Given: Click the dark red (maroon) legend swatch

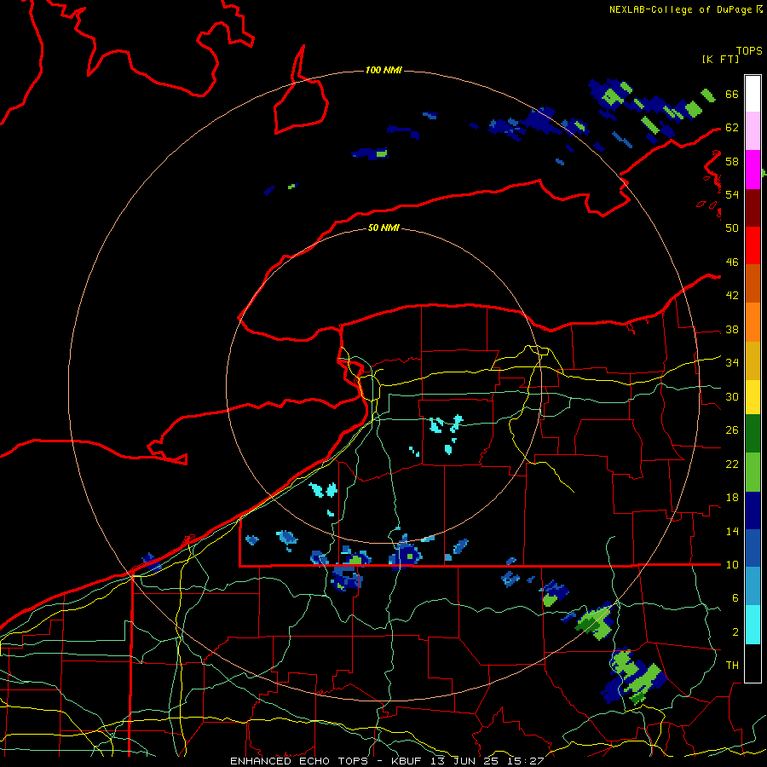Looking at the screenshot, I should coord(753,207).
